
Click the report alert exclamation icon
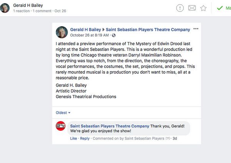(180, 8)
